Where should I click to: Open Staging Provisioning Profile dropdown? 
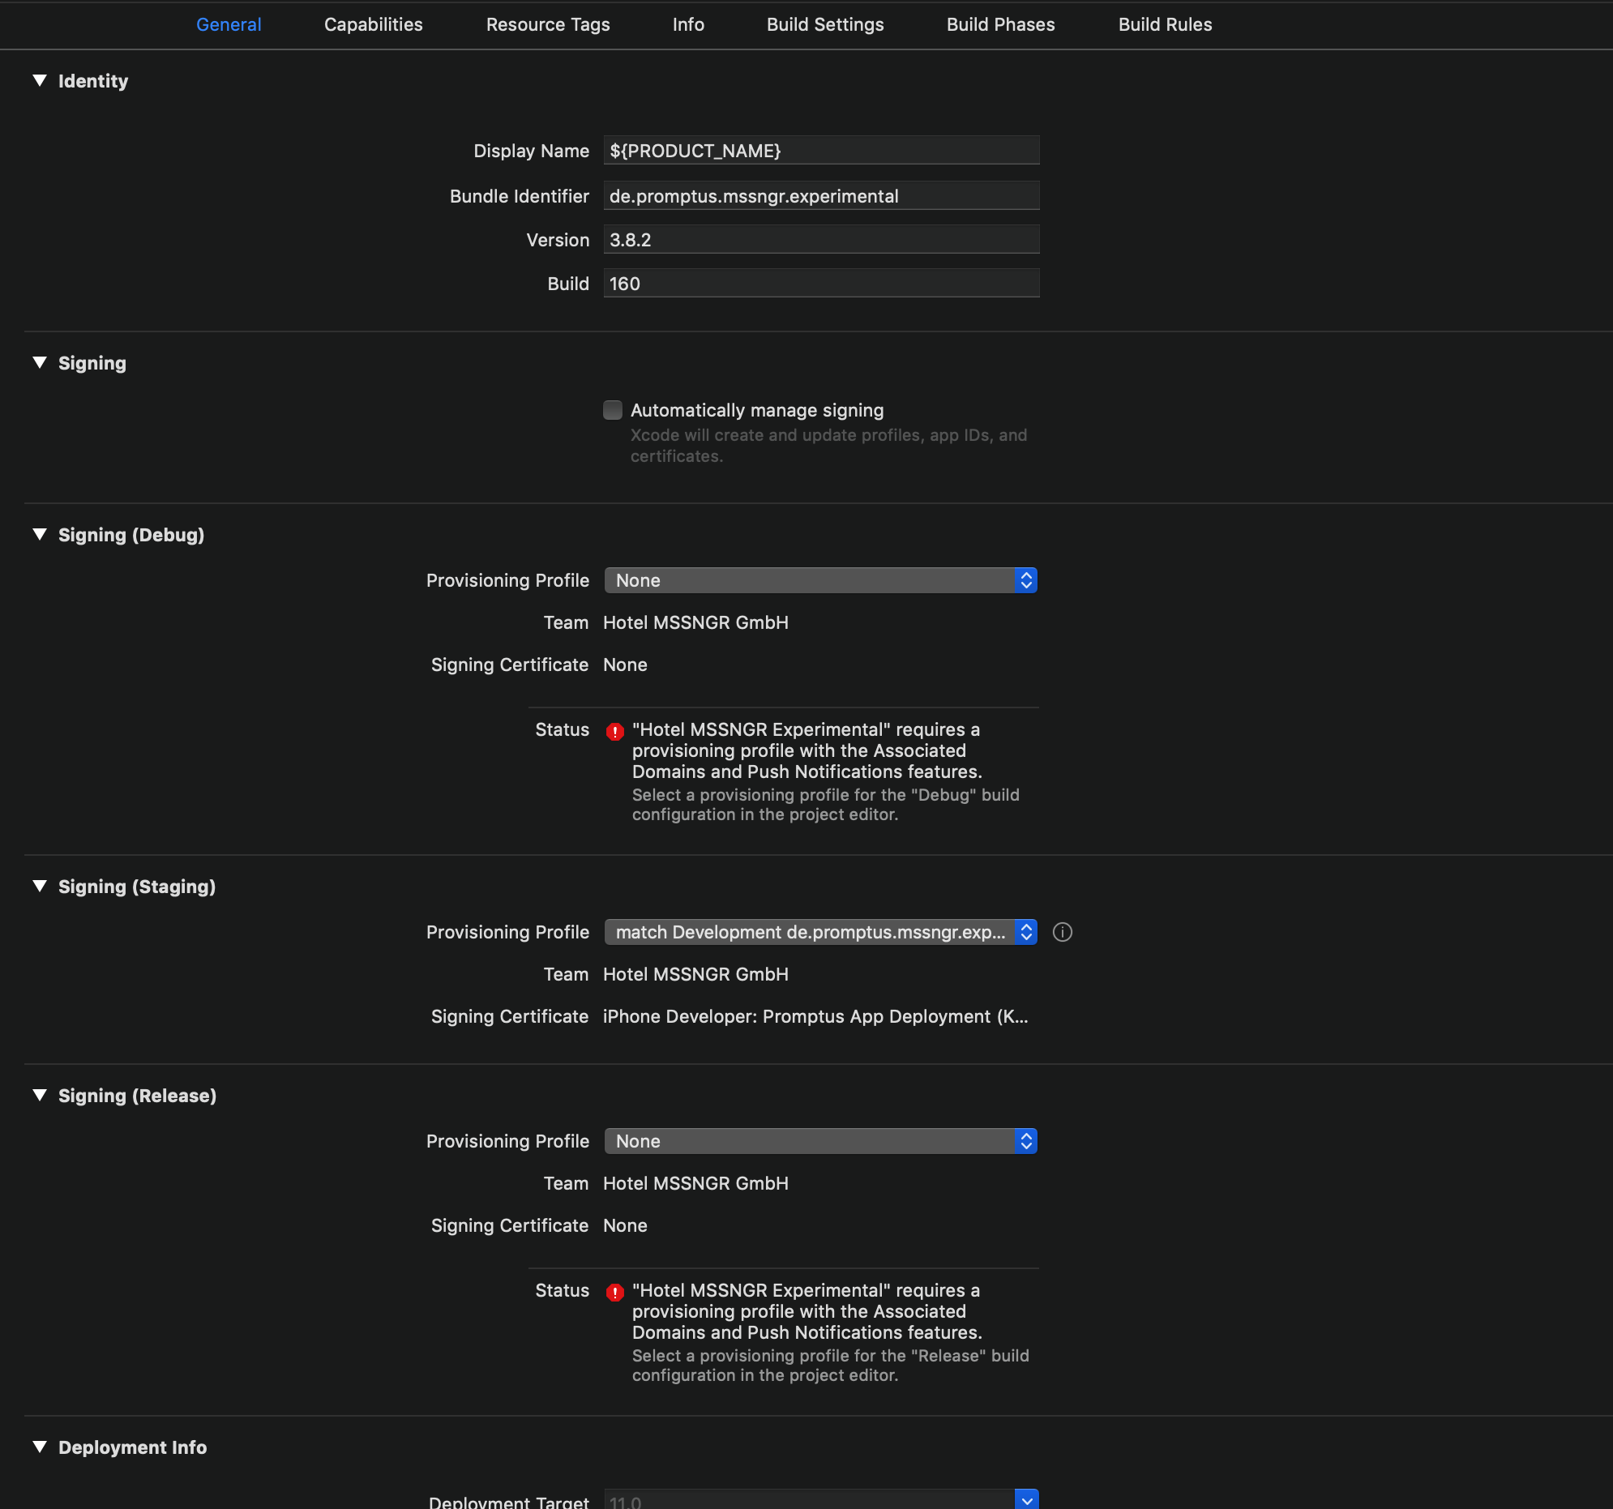pos(820,932)
